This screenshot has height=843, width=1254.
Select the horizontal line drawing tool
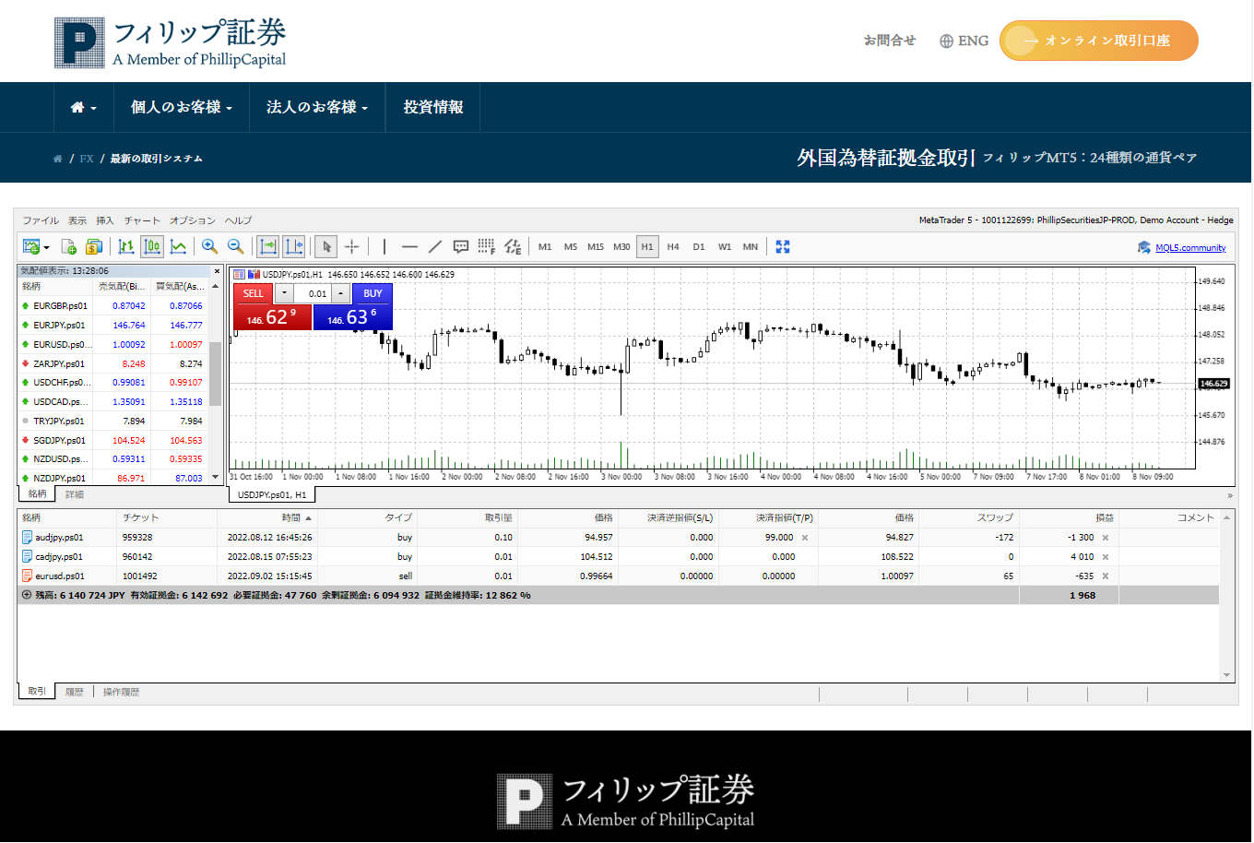[x=410, y=246]
